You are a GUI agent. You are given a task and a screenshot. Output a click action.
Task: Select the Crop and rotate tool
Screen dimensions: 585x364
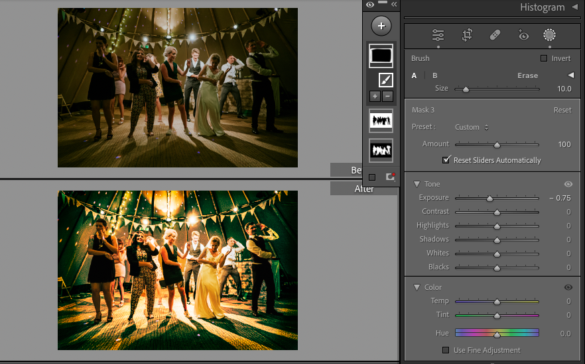[467, 35]
